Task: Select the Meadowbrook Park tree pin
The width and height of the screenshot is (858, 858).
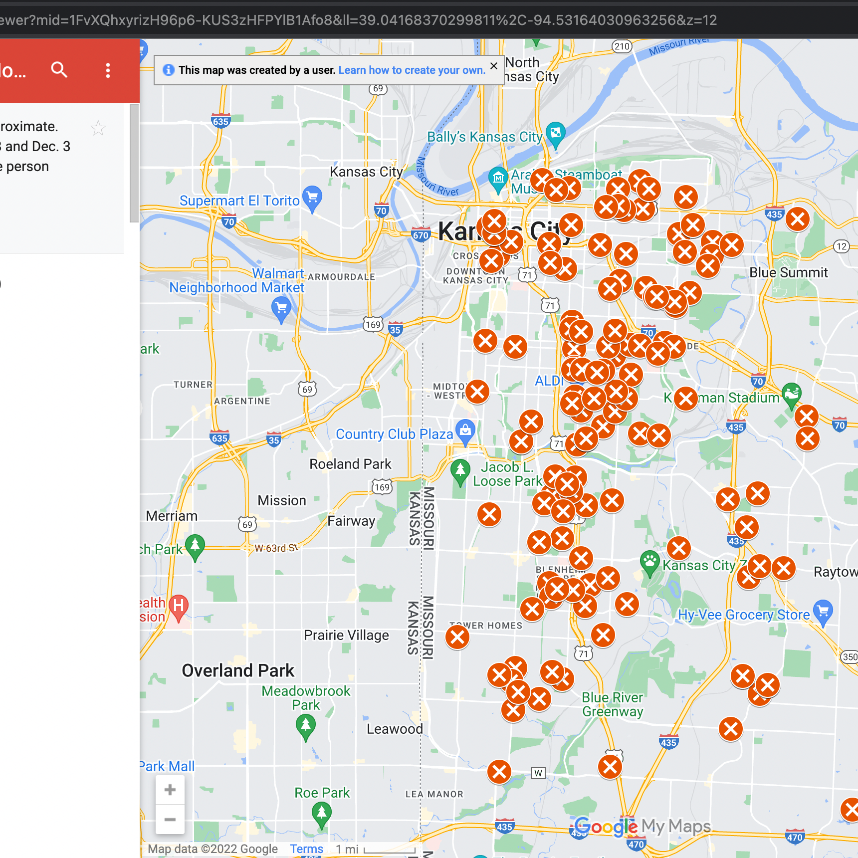Action: point(305,727)
